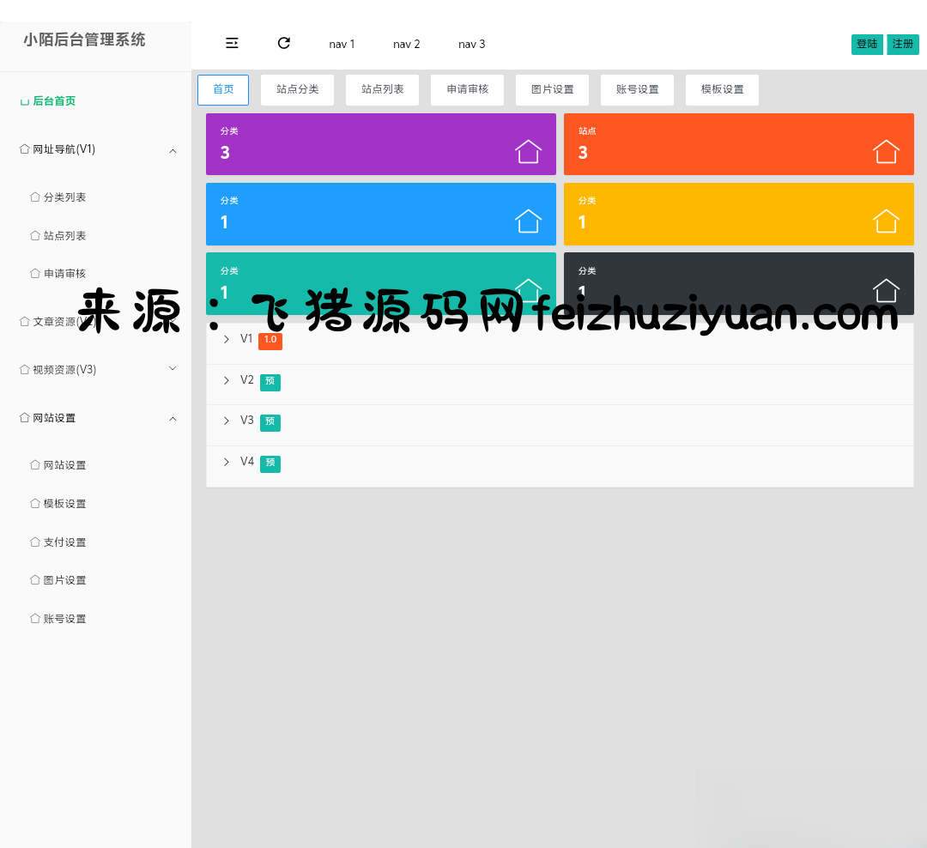Click the 注册 button
This screenshot has width=927, height=848.
coord(902,44)
